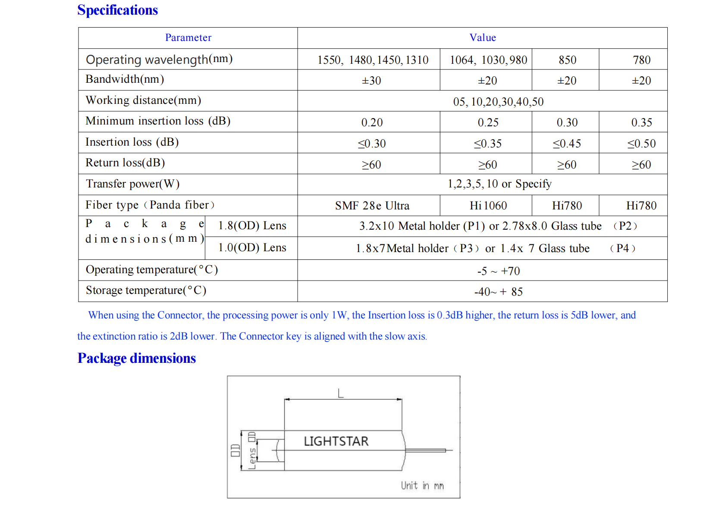713x524 pixels.
Task: Click the Parameter column header
Action: 188,38
